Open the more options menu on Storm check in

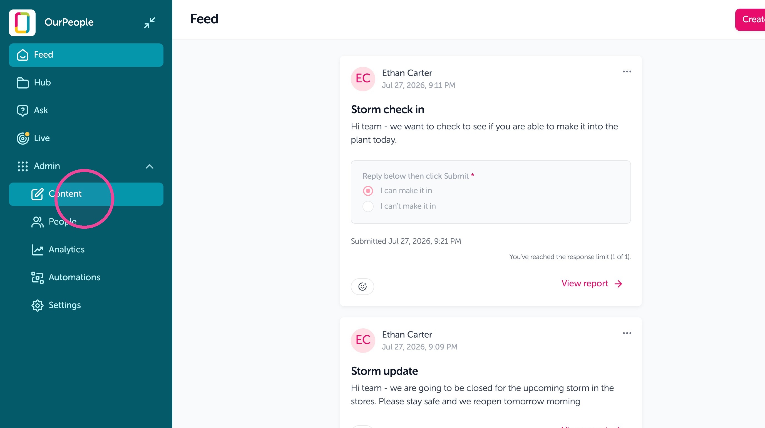pyautogui.click(x=627, y=72)
